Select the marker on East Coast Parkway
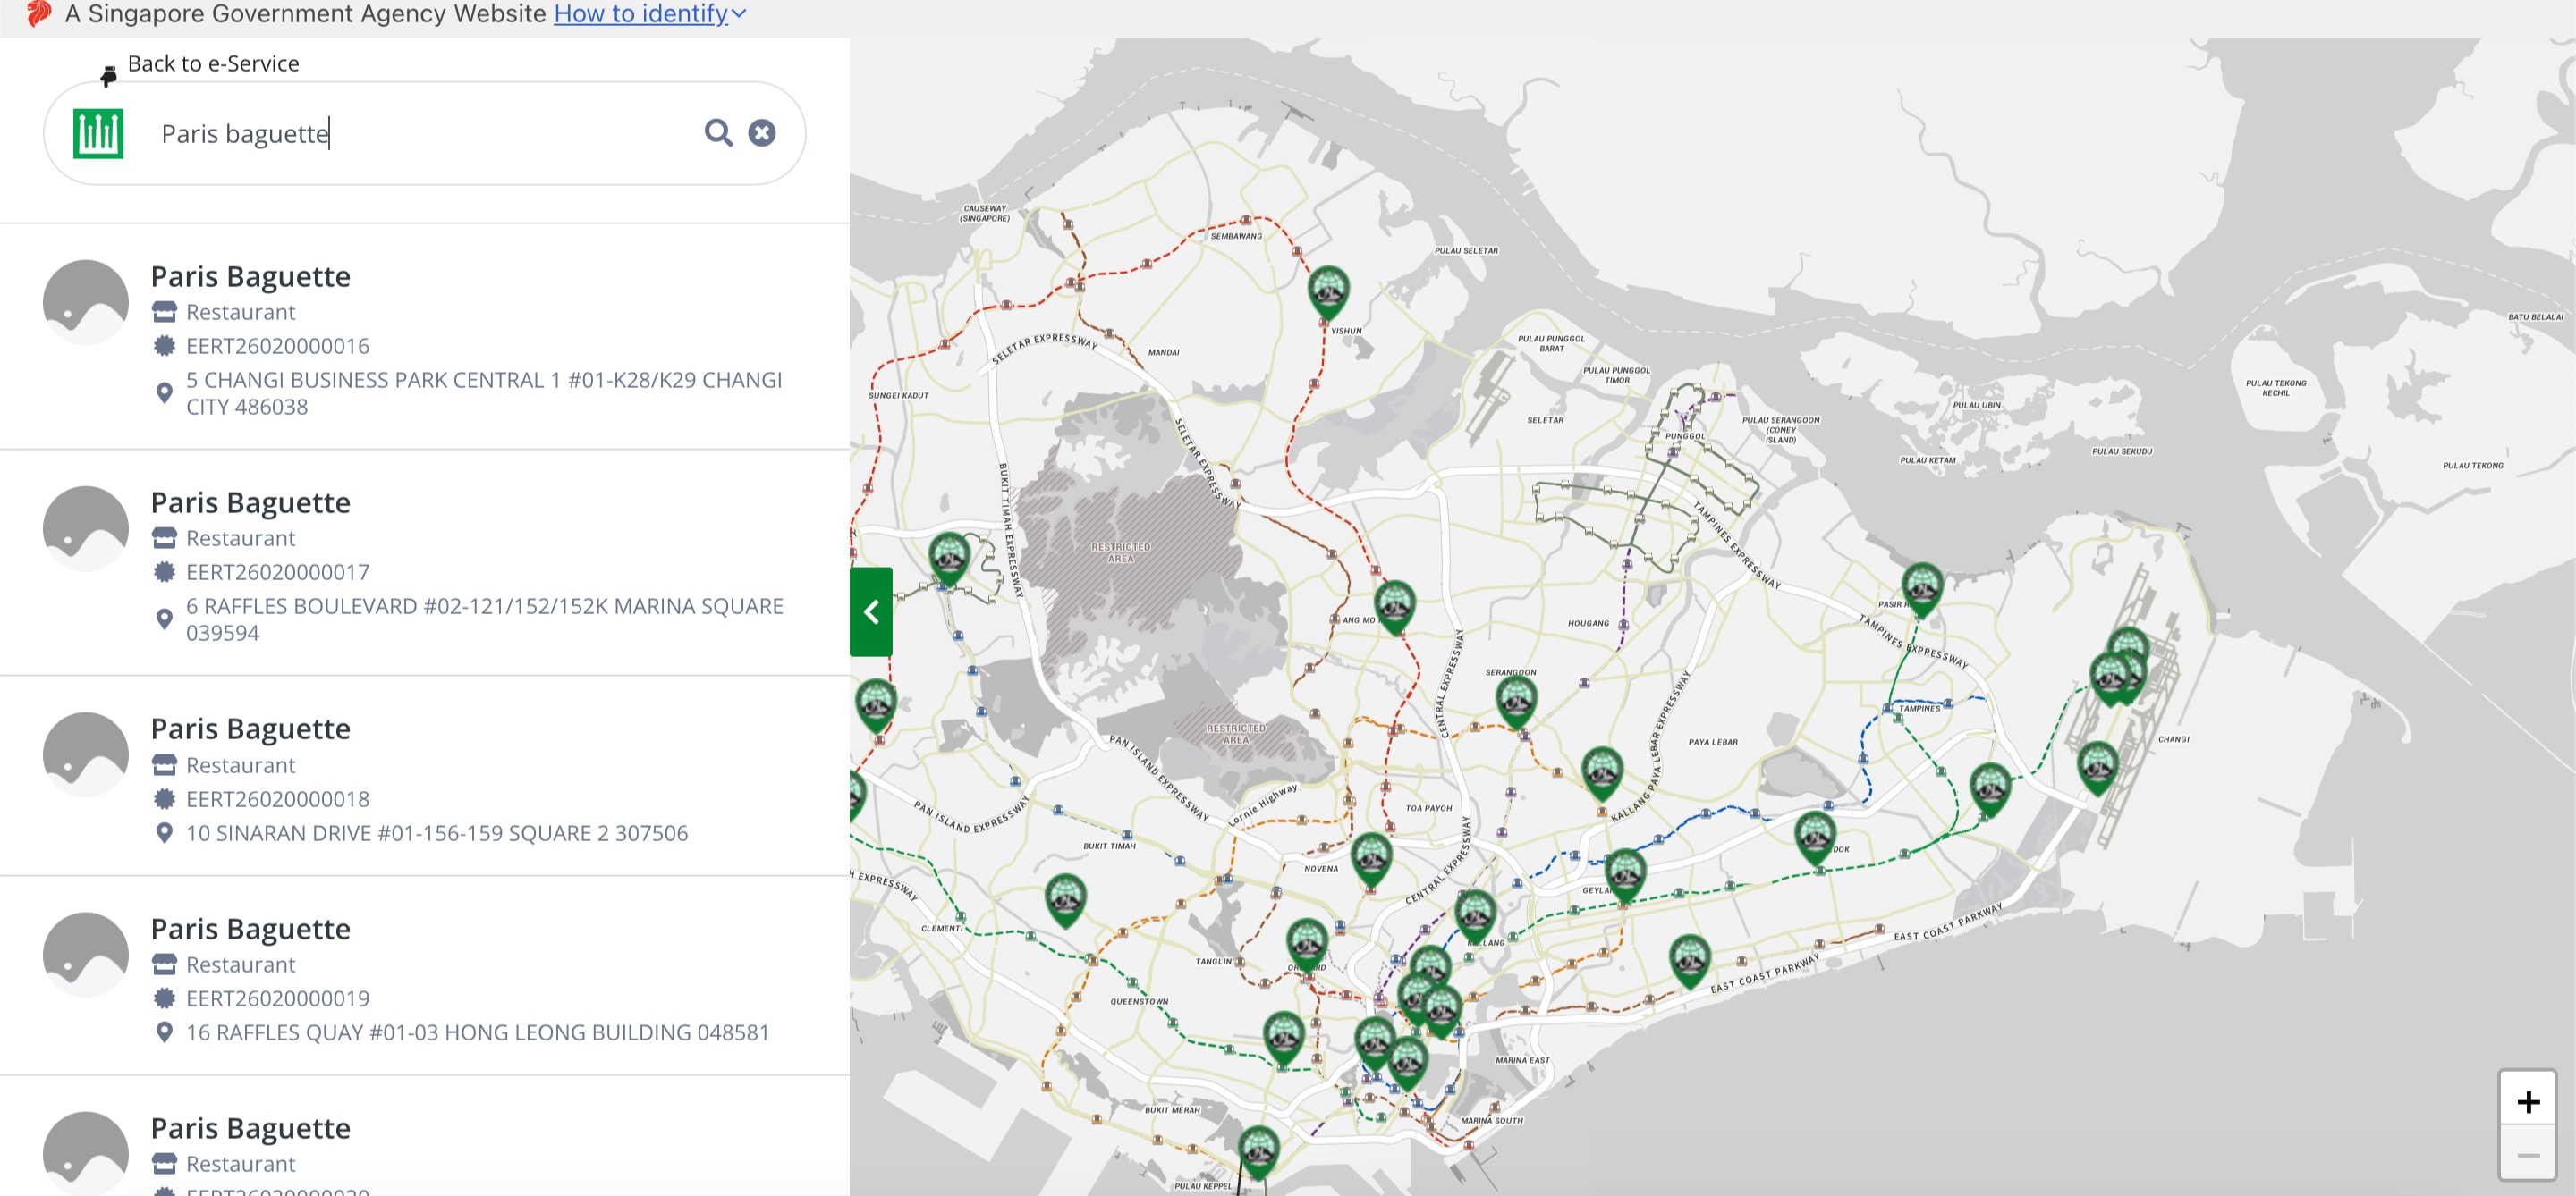Viewport: 2576px width, 1196px height. (x=1689, y=958)
